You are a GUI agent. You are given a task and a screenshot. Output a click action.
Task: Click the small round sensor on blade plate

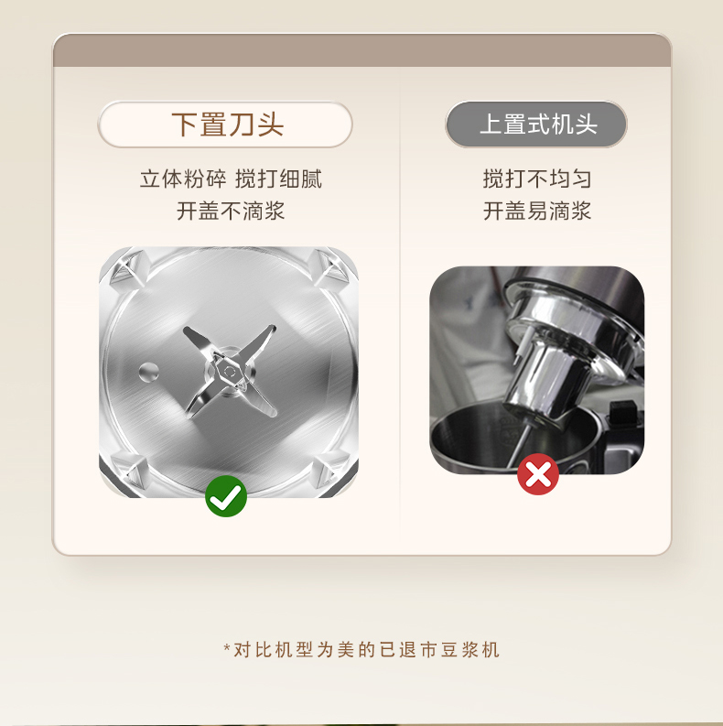pyautogui.click(x=148, y=373)
